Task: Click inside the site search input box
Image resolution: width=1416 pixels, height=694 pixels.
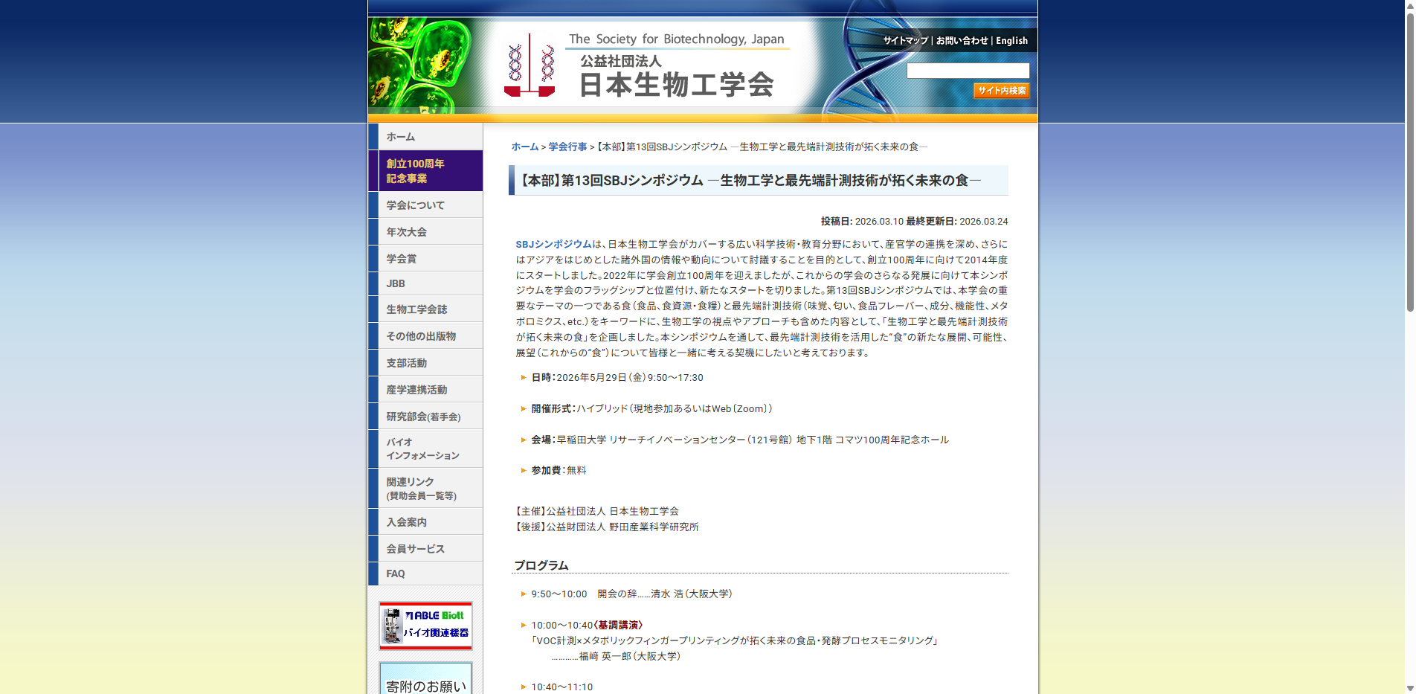Action: pos(968,71)
